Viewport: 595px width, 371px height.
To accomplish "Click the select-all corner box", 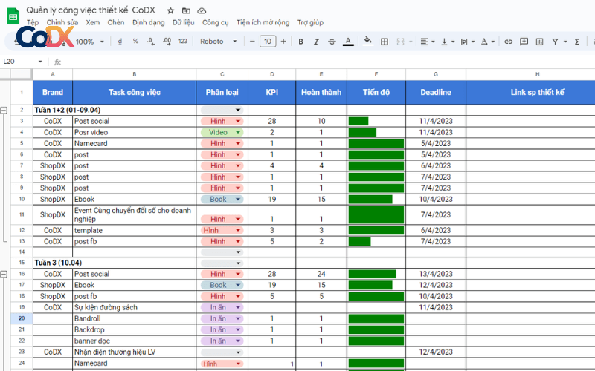I will [22, 74].
